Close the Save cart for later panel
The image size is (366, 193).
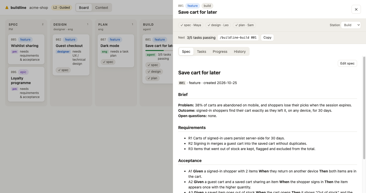[x=356, y=9]
